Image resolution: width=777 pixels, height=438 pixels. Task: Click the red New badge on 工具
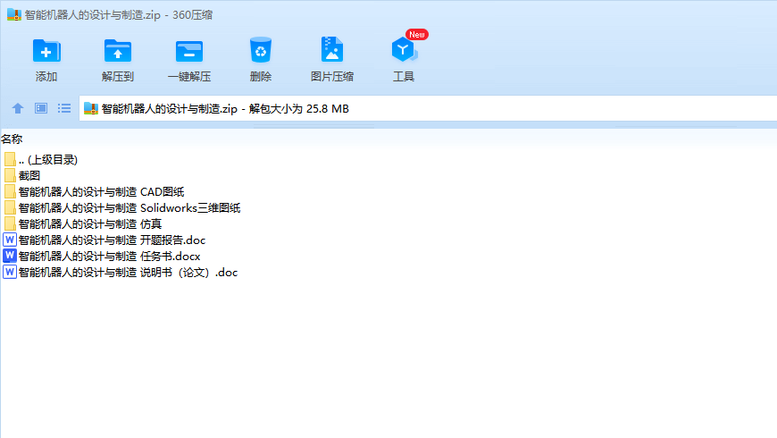coord(417,35)
